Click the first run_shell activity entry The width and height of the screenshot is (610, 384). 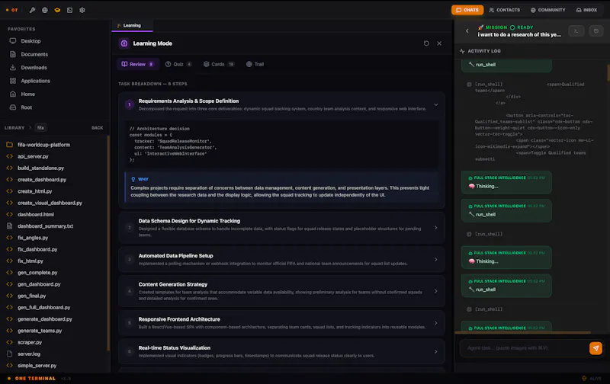[506, 65]
